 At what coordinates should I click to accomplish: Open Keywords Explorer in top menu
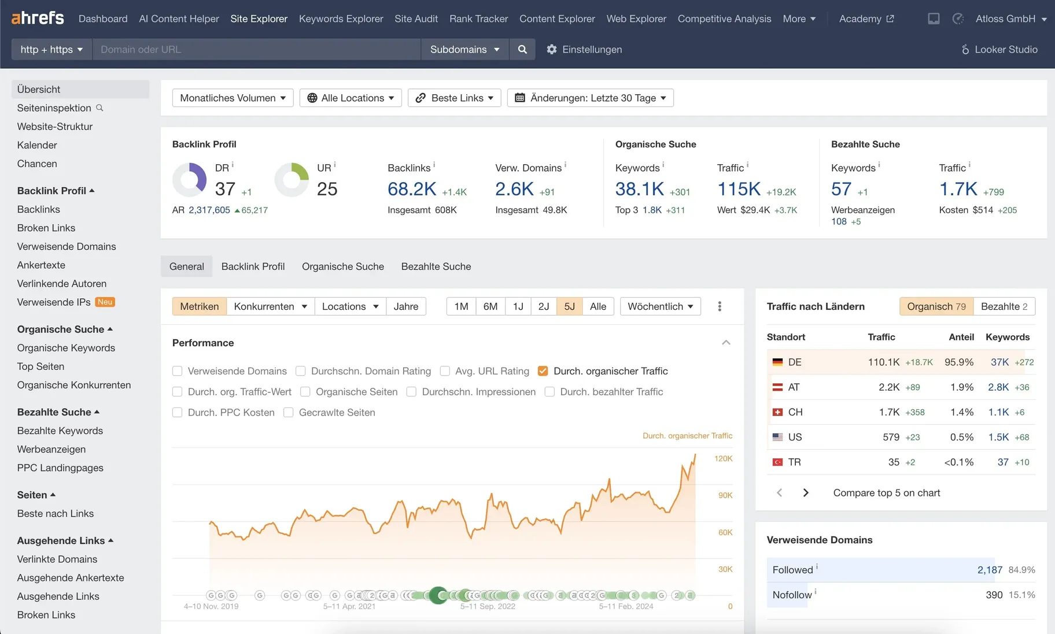tap(341, 19)
